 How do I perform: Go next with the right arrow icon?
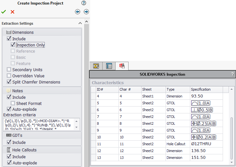point(86,12)
